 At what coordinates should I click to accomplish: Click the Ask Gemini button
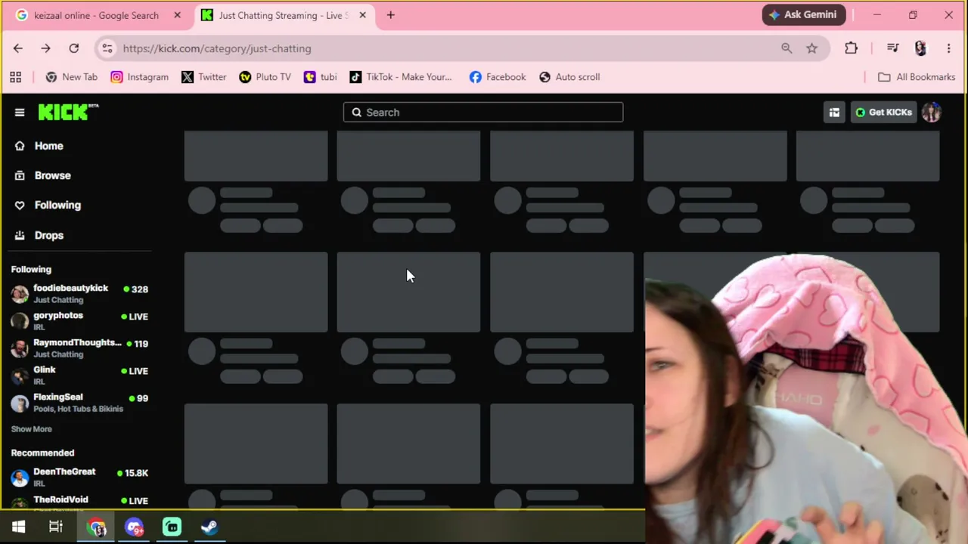point(803,14)
